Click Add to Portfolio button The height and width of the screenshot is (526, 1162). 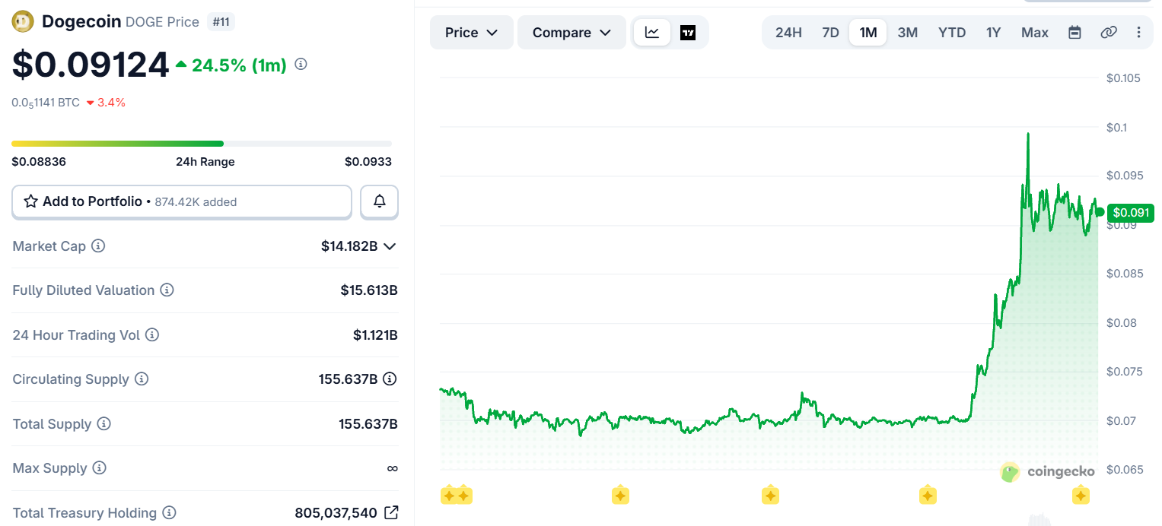(182, 201)
